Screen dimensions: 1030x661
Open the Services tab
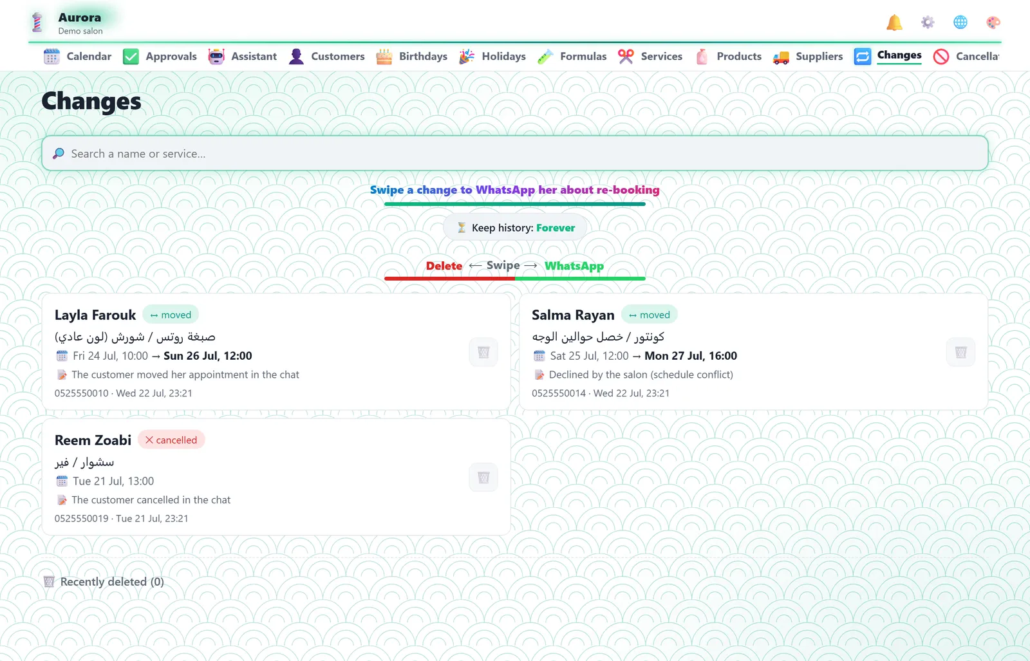pyautogui.click(x=650, y=57)
